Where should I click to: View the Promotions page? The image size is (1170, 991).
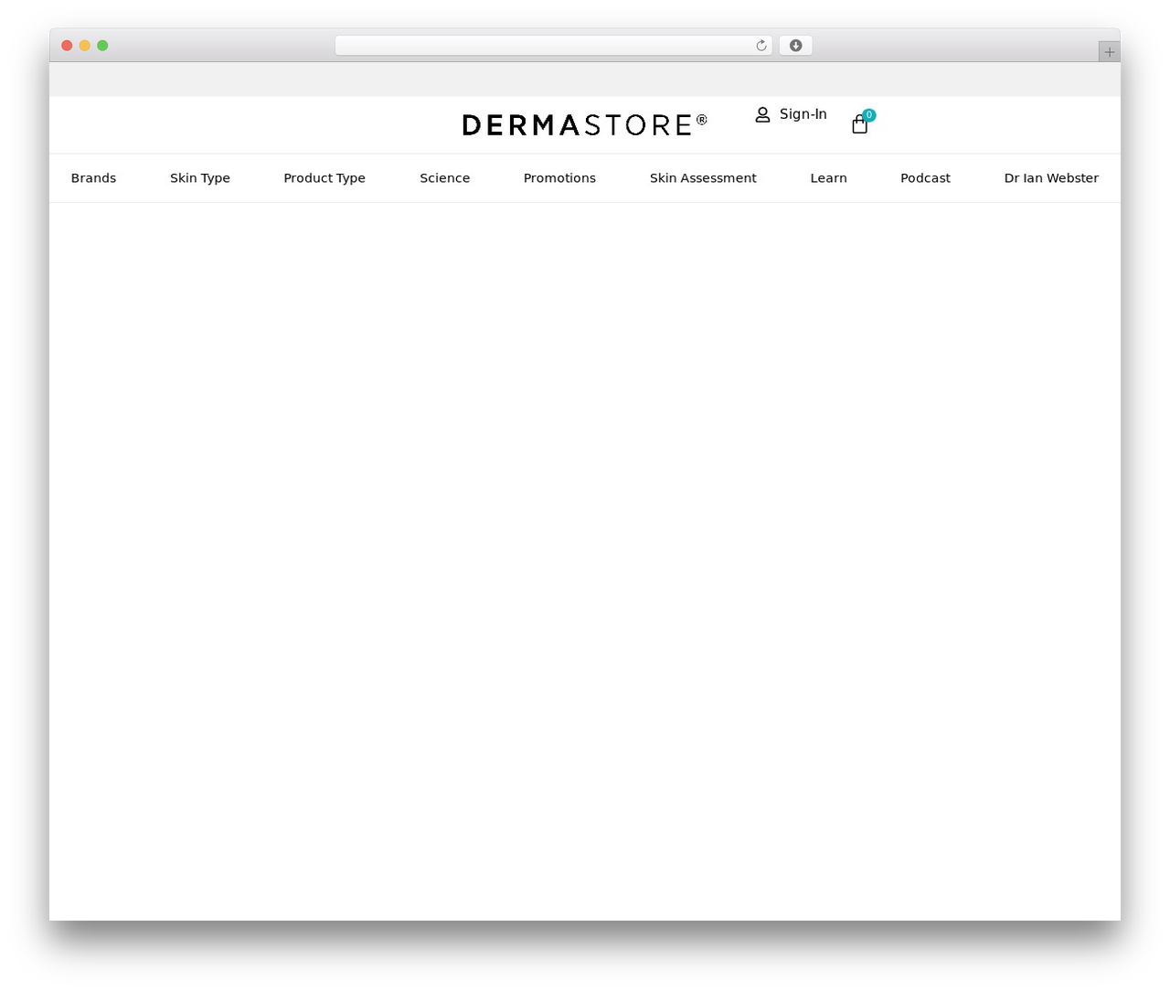tap(559, 178)
